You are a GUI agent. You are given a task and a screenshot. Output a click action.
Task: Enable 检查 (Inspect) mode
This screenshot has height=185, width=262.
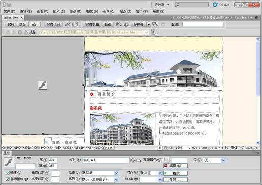pos(108,24)
